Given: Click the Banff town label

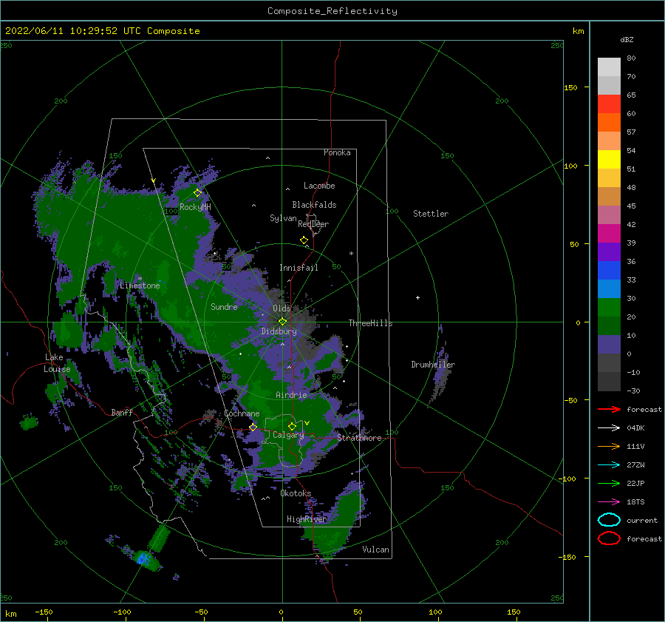Looking at the screenshot, I should coord(122,412).
